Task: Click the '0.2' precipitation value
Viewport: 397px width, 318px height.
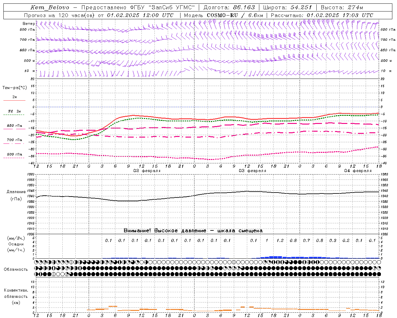Action: tap(346, 240)
